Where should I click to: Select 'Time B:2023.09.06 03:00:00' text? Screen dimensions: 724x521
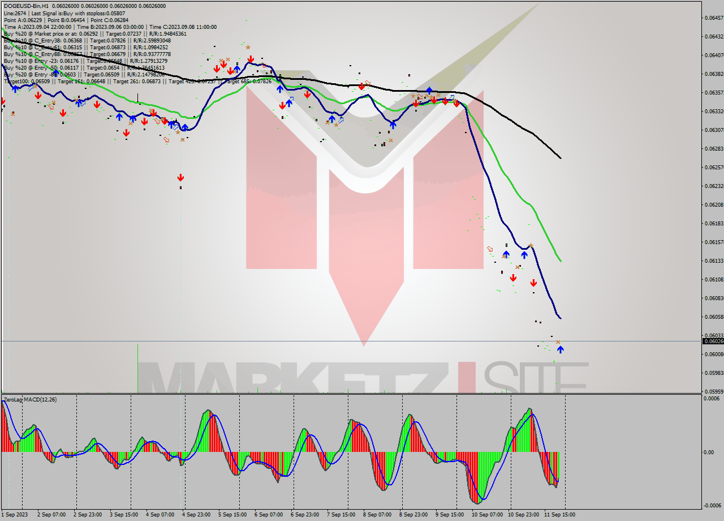(x=111, y=27)
